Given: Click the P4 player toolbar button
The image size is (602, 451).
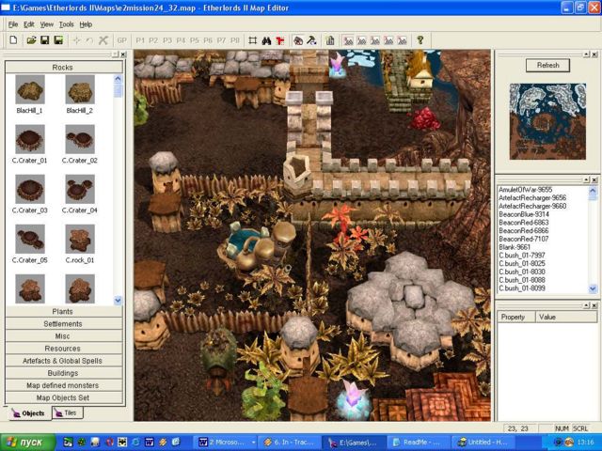Looking at the screenshot, I should click(x=181, y=40).
